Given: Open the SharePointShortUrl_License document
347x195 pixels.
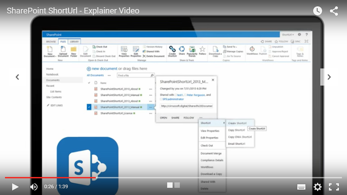Looking at the screenshot, I should tap(117, 113).
